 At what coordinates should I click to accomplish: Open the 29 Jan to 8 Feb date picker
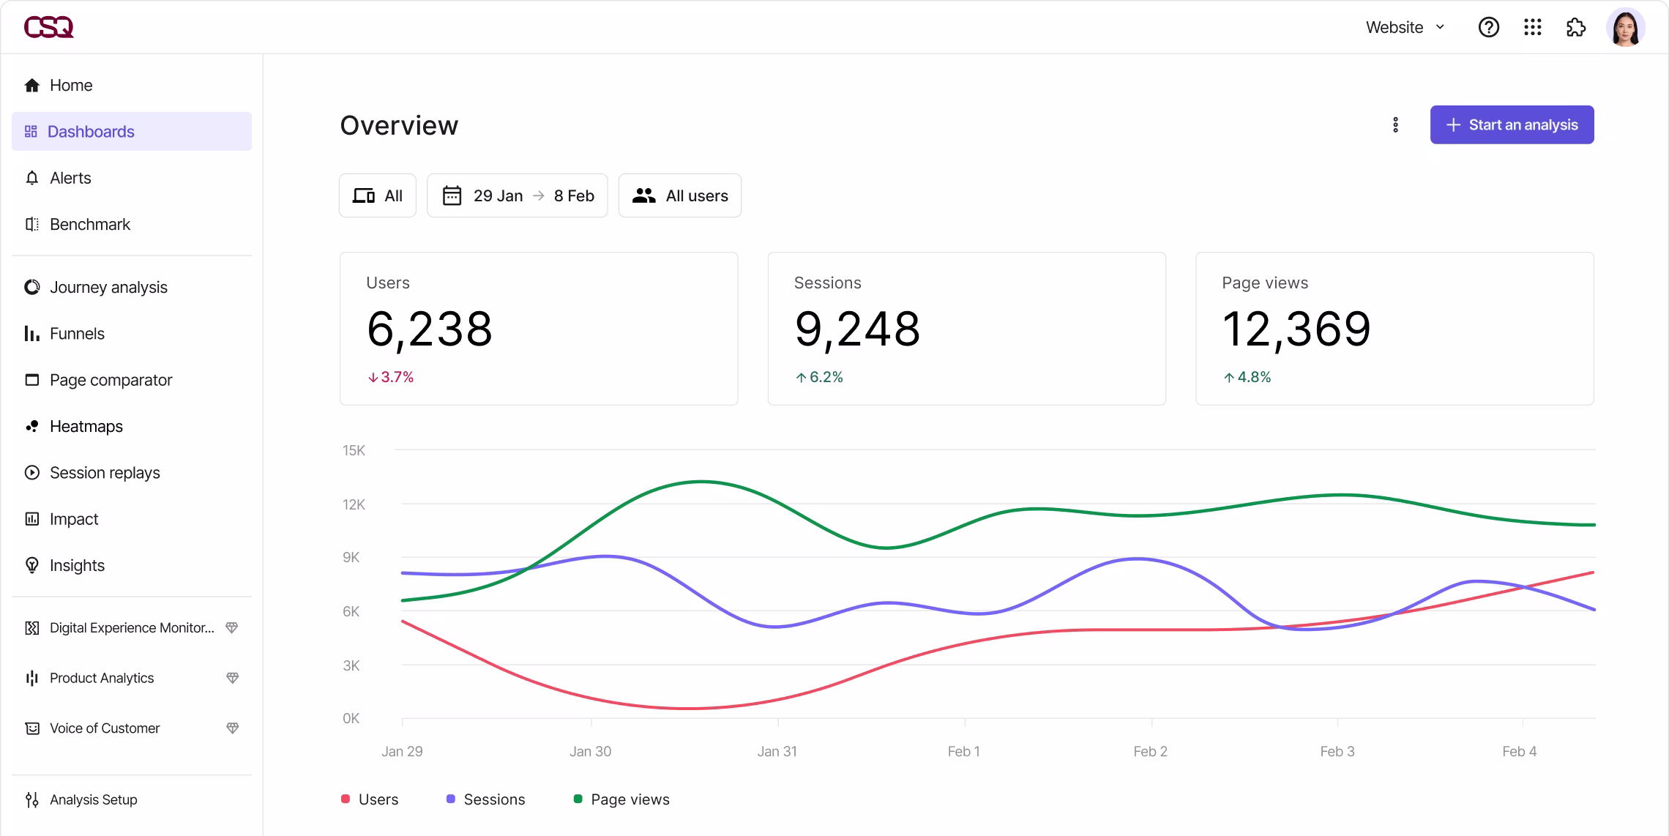tap(517, 195)
